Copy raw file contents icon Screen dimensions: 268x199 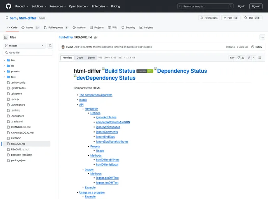pyautogui.click(x=238, y=58)
